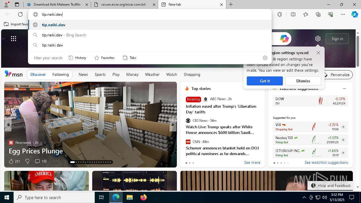The height and width of the screenshot is (203, 361).
Task: Close the New tab tab
Action: click(x=221, y=5)
